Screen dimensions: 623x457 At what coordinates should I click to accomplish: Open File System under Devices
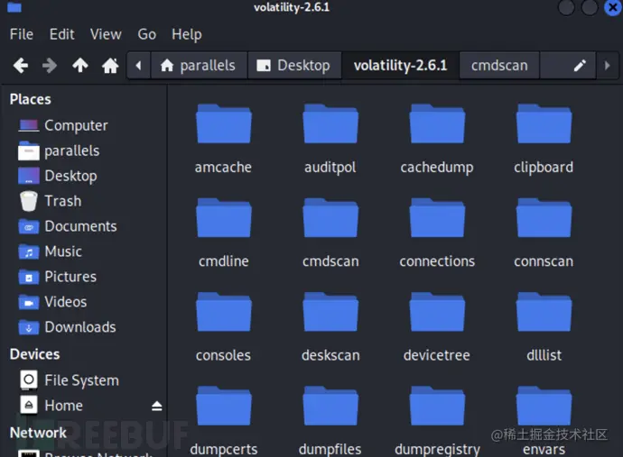pyautogui.click(x=70, y=380)
